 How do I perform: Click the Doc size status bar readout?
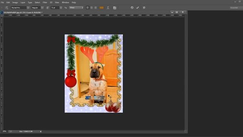[x=26, y=131]
